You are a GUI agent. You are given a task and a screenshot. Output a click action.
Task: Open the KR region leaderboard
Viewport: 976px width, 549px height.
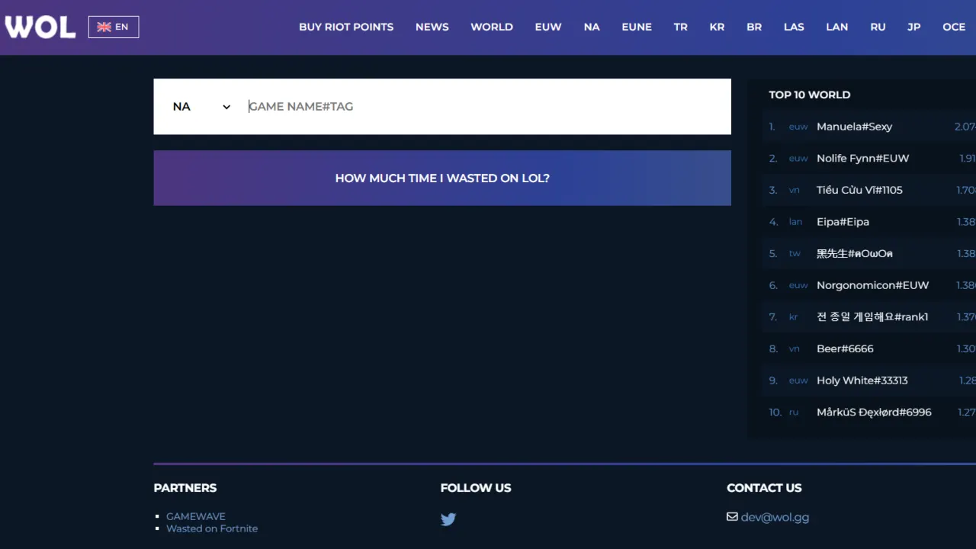tap(717, 27)
